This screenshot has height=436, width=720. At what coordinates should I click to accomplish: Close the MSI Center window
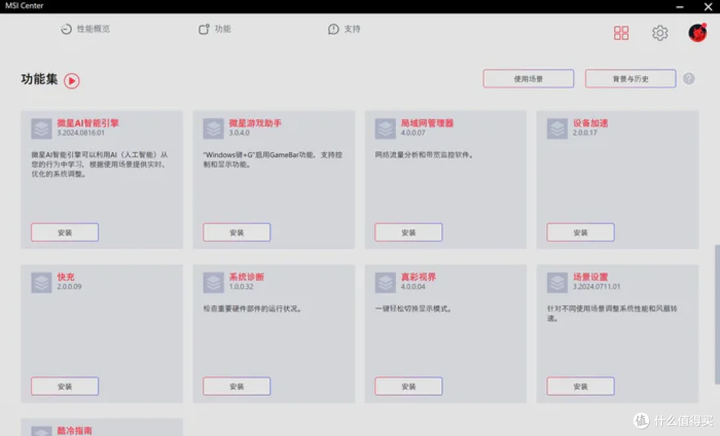708,7
